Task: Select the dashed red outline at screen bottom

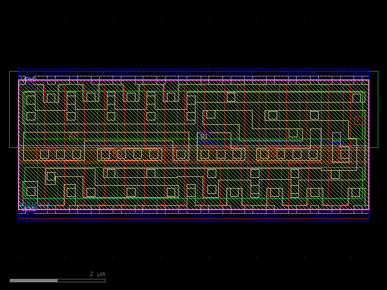Action: point(193,220)
